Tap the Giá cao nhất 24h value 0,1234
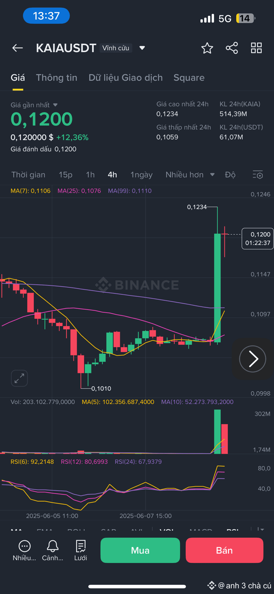This screenshot has width=274, height=594. (167, 114)
